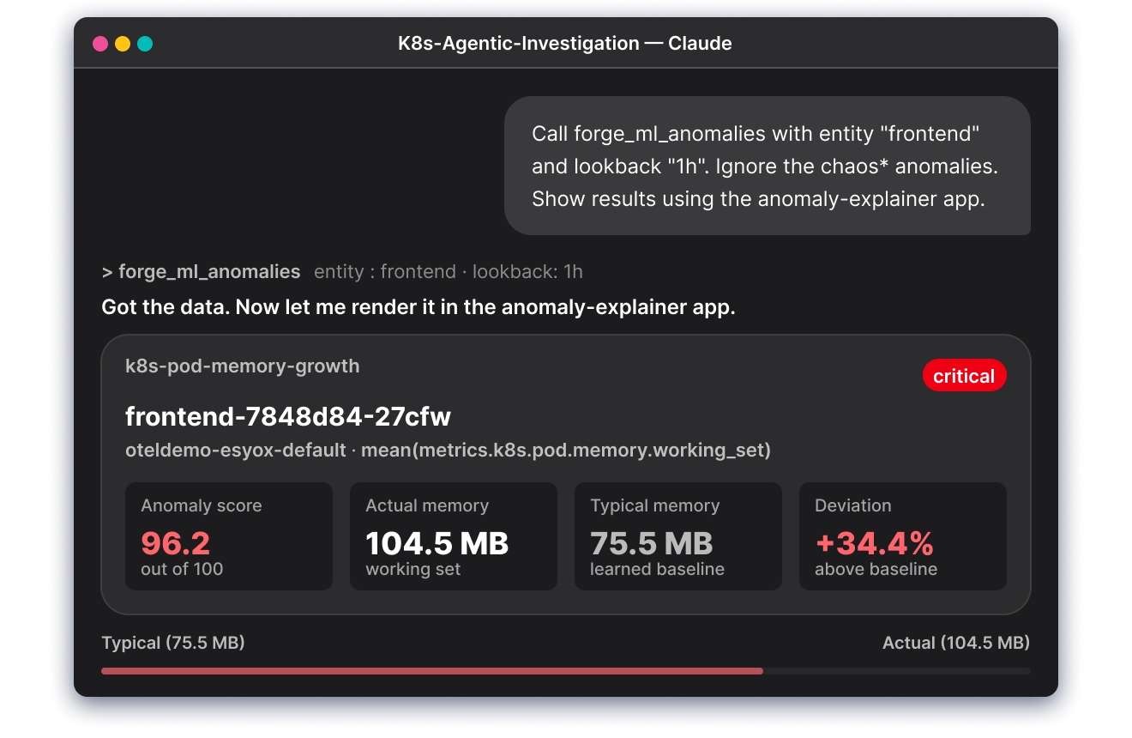Expand the forge_ml_anomalies tool call

coord(201,272)
